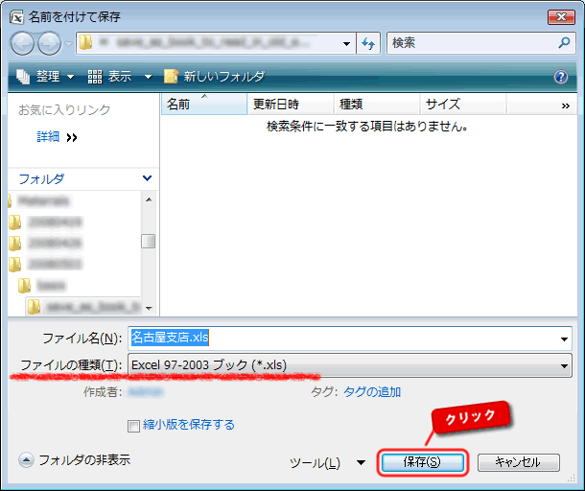Click the 詳細 link in favorites
Viewport: 585px width, 491px height.
tap(48, 137)
